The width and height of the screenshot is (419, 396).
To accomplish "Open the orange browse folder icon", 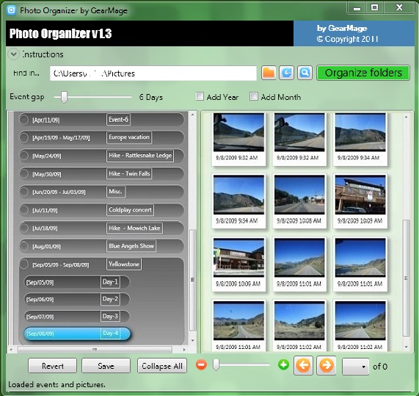I will (269, 73).
